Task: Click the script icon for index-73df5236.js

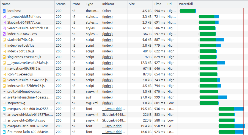Action: tap(4, 51)
